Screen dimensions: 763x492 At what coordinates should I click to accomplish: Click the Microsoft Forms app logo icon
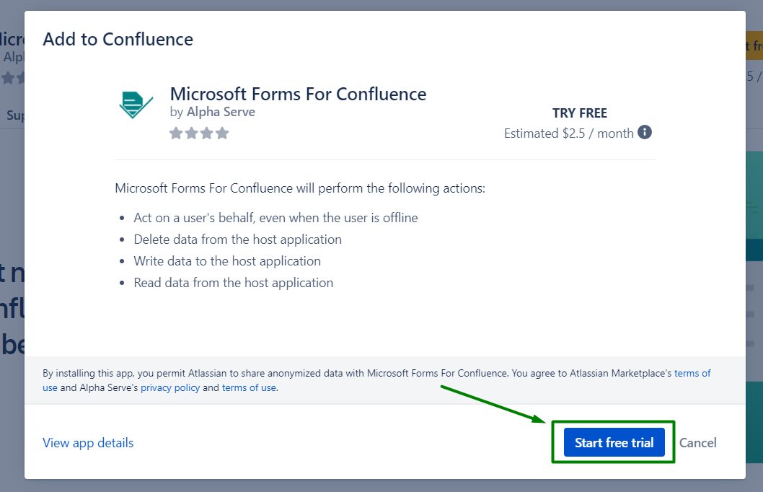click(x=136, y=103)
